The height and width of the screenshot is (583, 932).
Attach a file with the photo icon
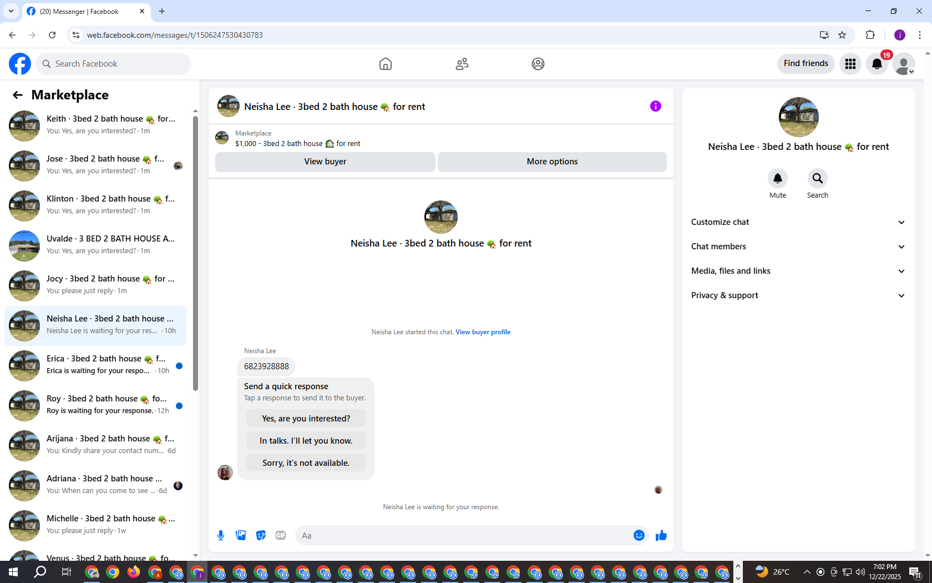(241, 535)
